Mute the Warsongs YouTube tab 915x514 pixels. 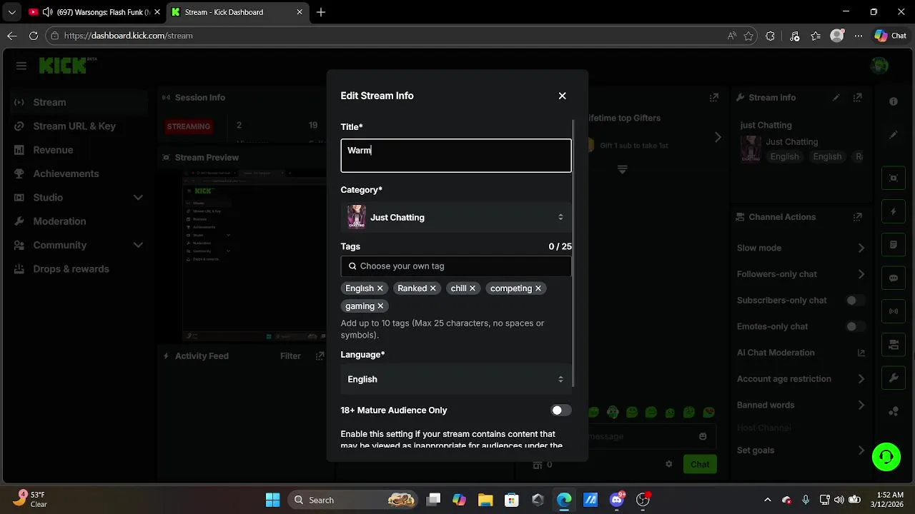tap(47, 12)
